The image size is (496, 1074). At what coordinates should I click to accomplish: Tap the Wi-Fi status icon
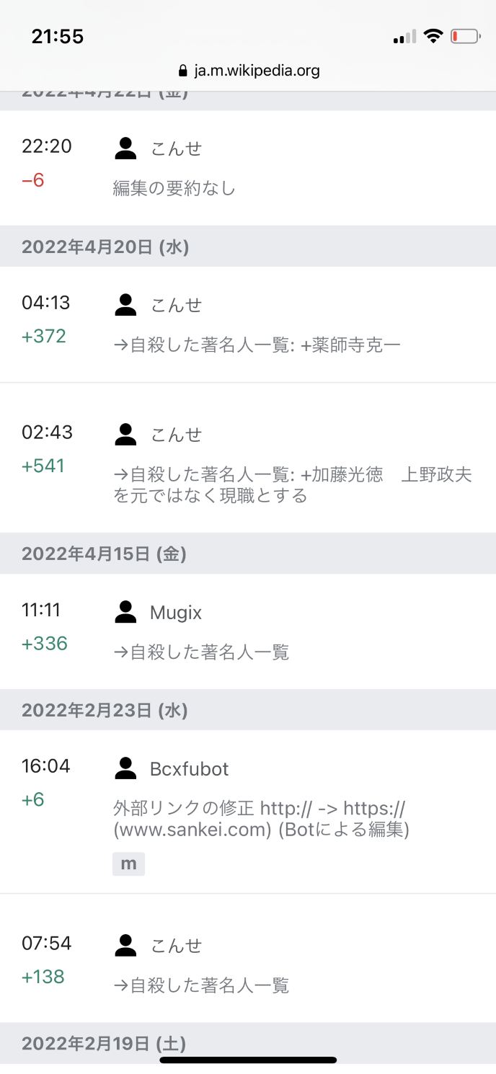click(433, 36)
